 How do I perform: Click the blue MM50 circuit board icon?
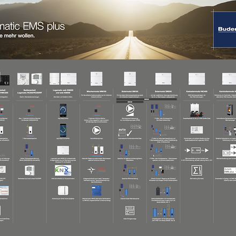pos(97,190)
